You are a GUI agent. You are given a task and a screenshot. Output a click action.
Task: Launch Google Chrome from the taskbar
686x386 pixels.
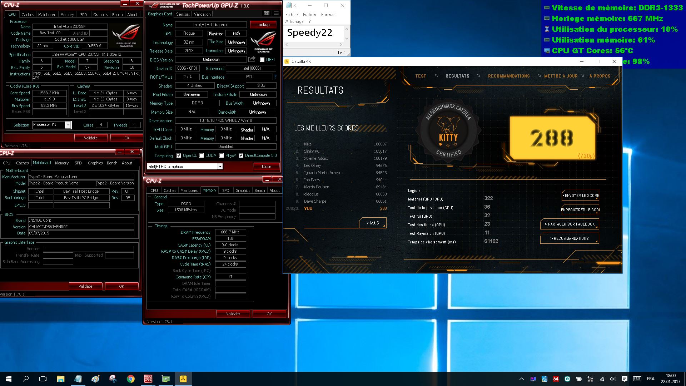(130, 379)
